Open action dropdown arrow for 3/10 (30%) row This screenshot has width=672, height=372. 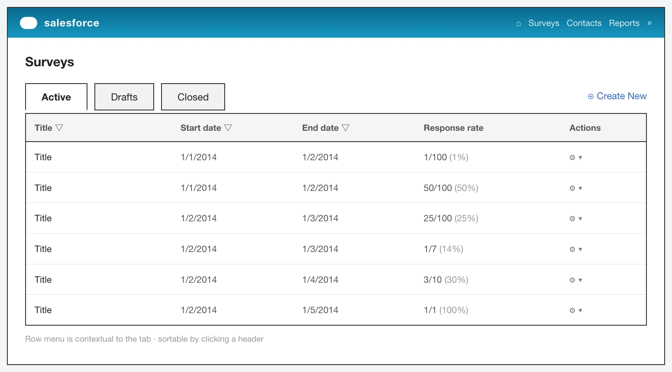click(x=580, y=280)
